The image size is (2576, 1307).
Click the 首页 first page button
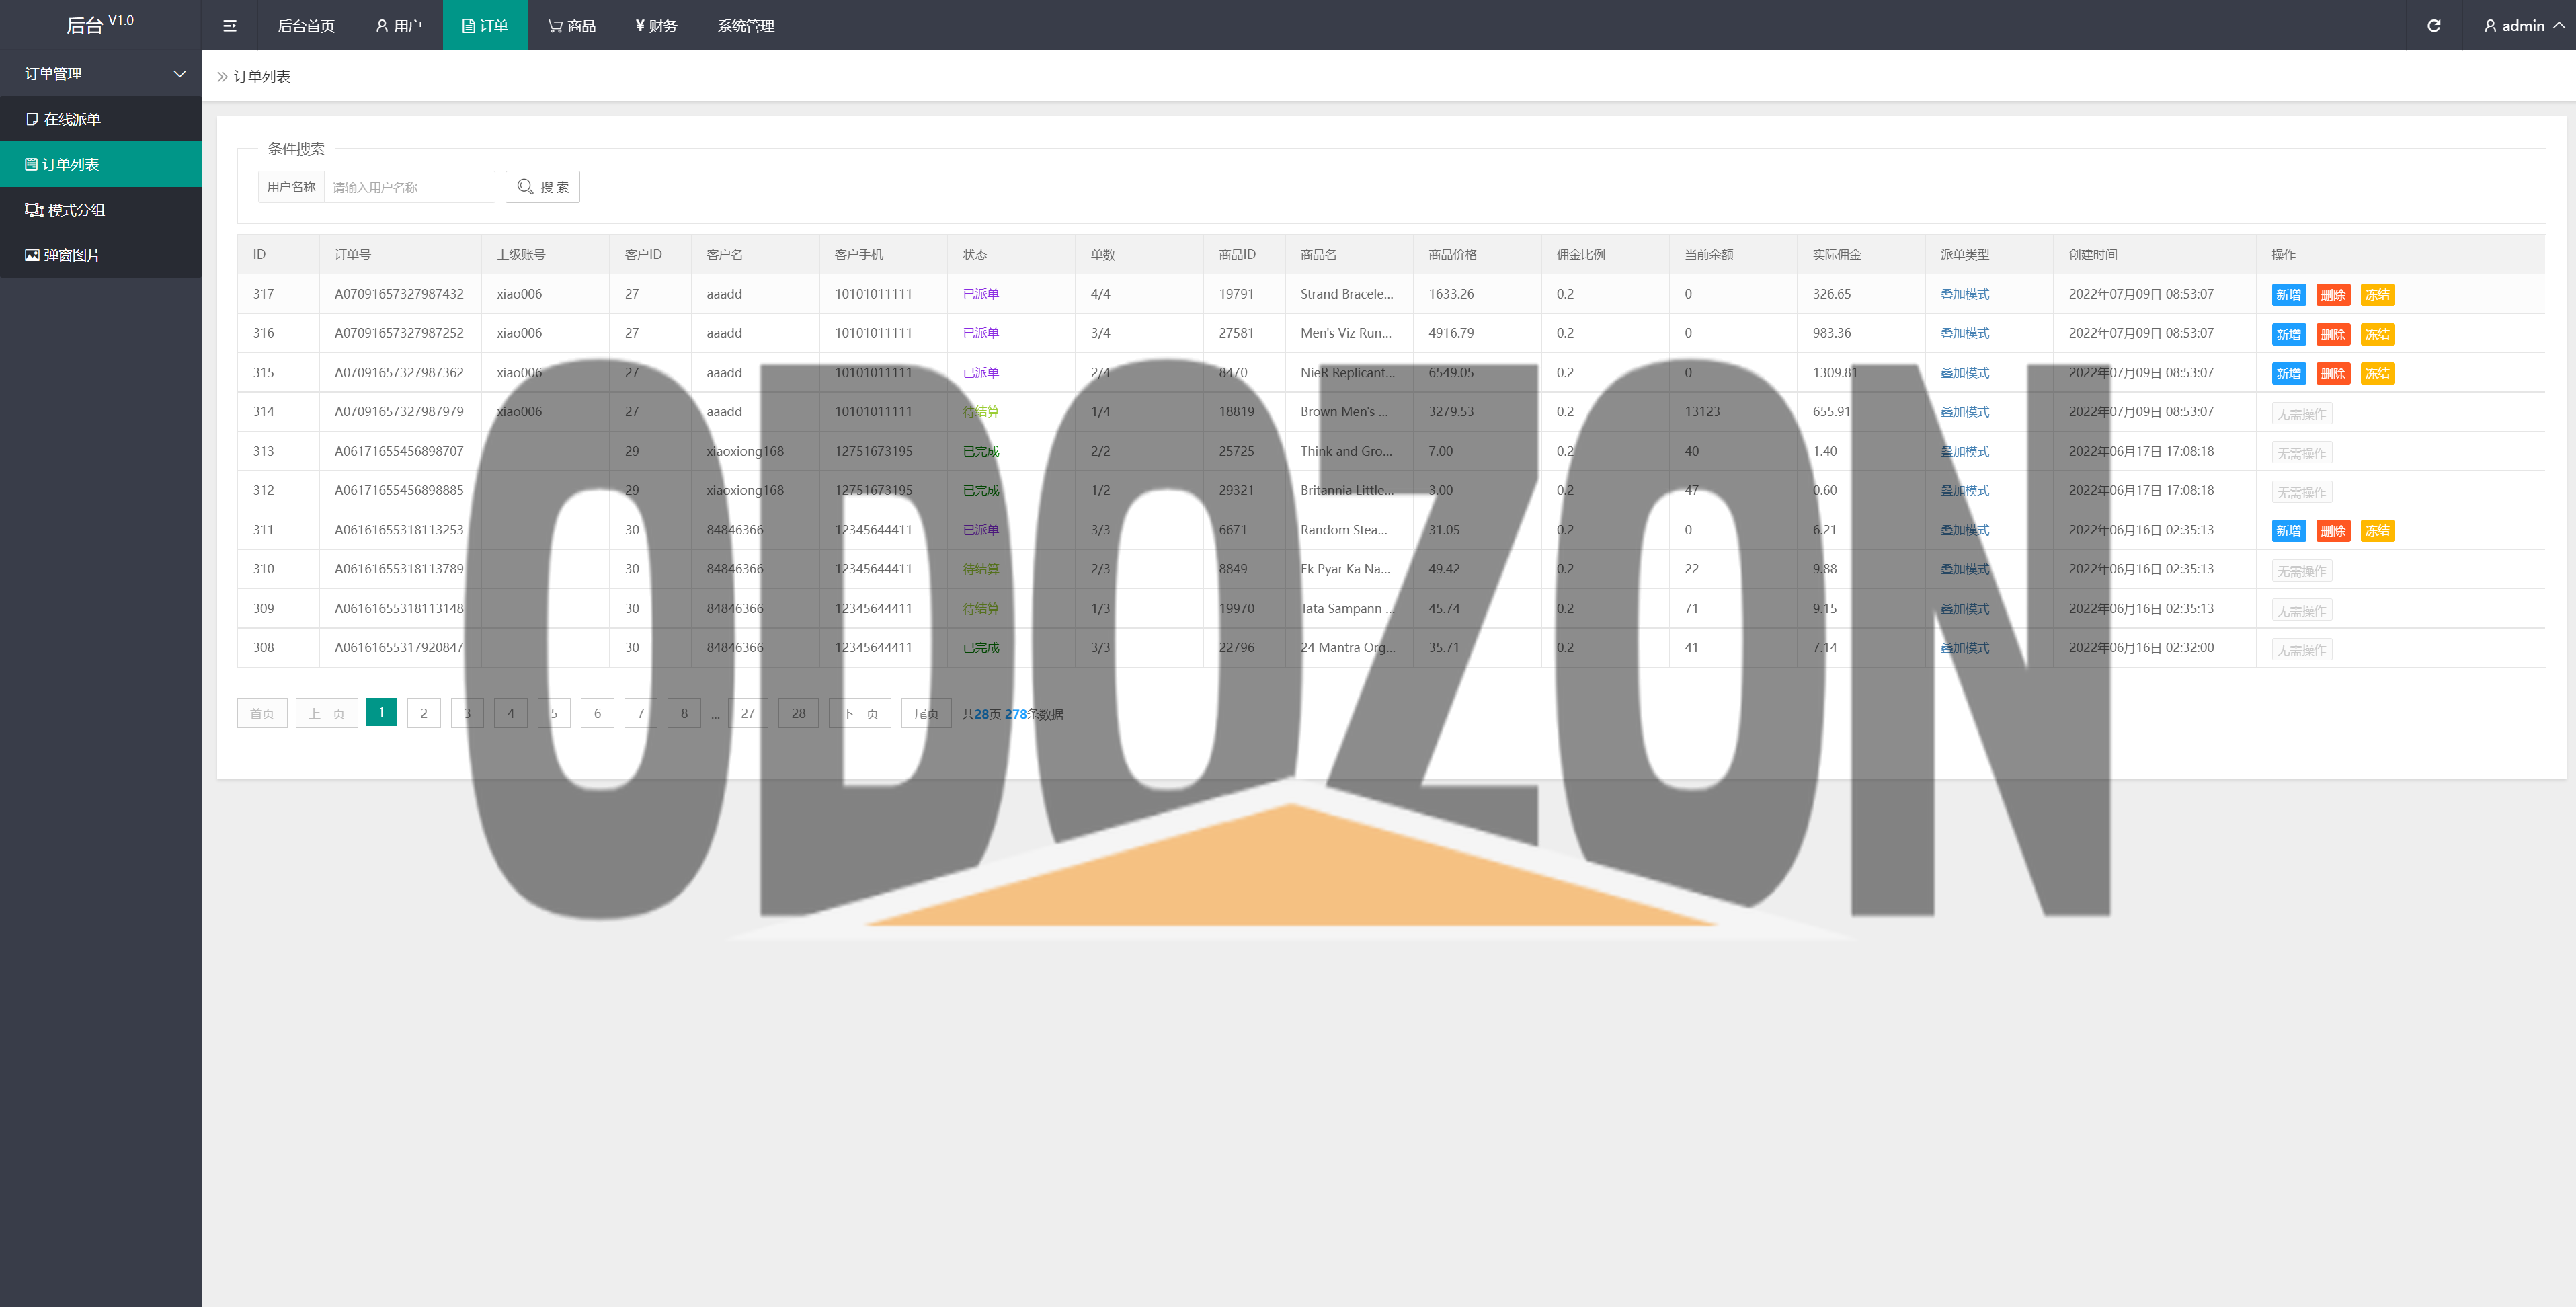click(262, 713)
